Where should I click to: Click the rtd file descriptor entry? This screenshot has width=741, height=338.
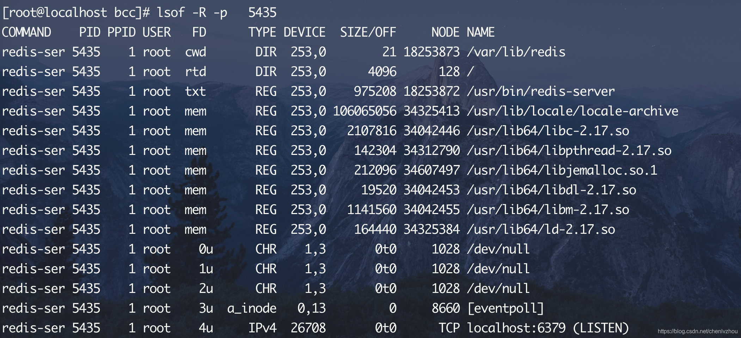coord(196,72)
